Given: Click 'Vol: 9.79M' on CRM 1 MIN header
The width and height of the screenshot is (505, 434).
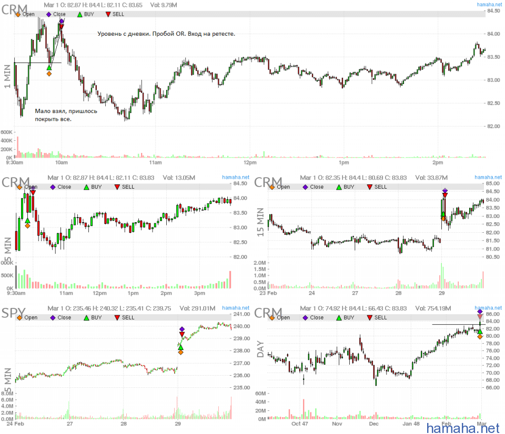Looking at the screenshot, I should pos(163,5).
